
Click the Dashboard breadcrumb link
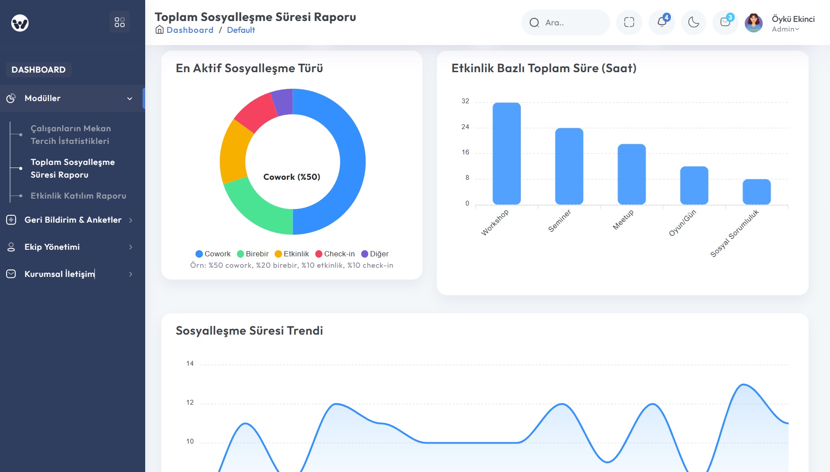tap(190, 30)
